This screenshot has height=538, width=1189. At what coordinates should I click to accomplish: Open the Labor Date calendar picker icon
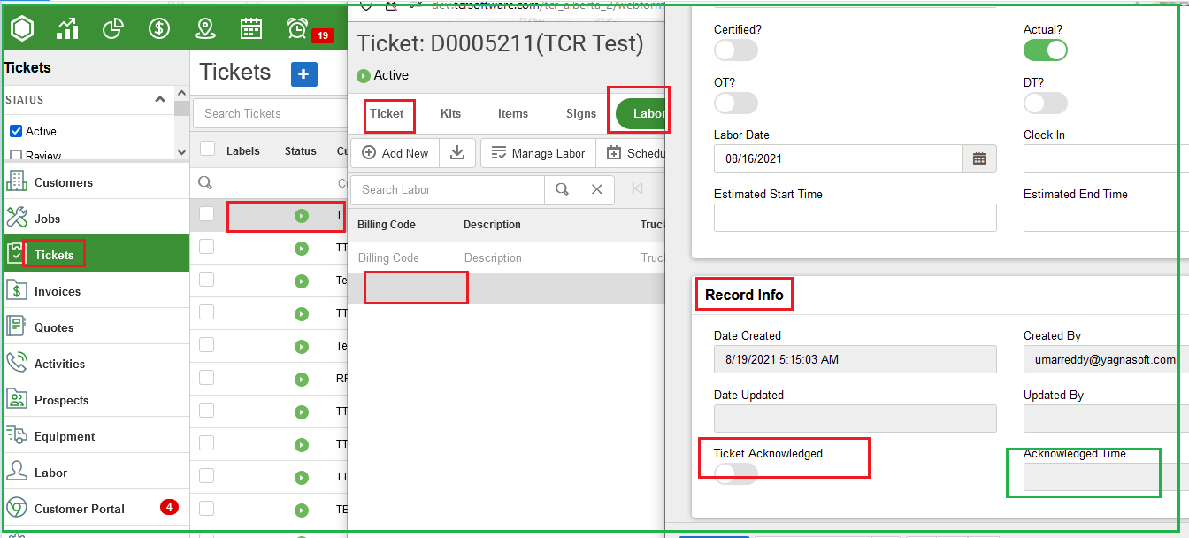tap(979, 158)
